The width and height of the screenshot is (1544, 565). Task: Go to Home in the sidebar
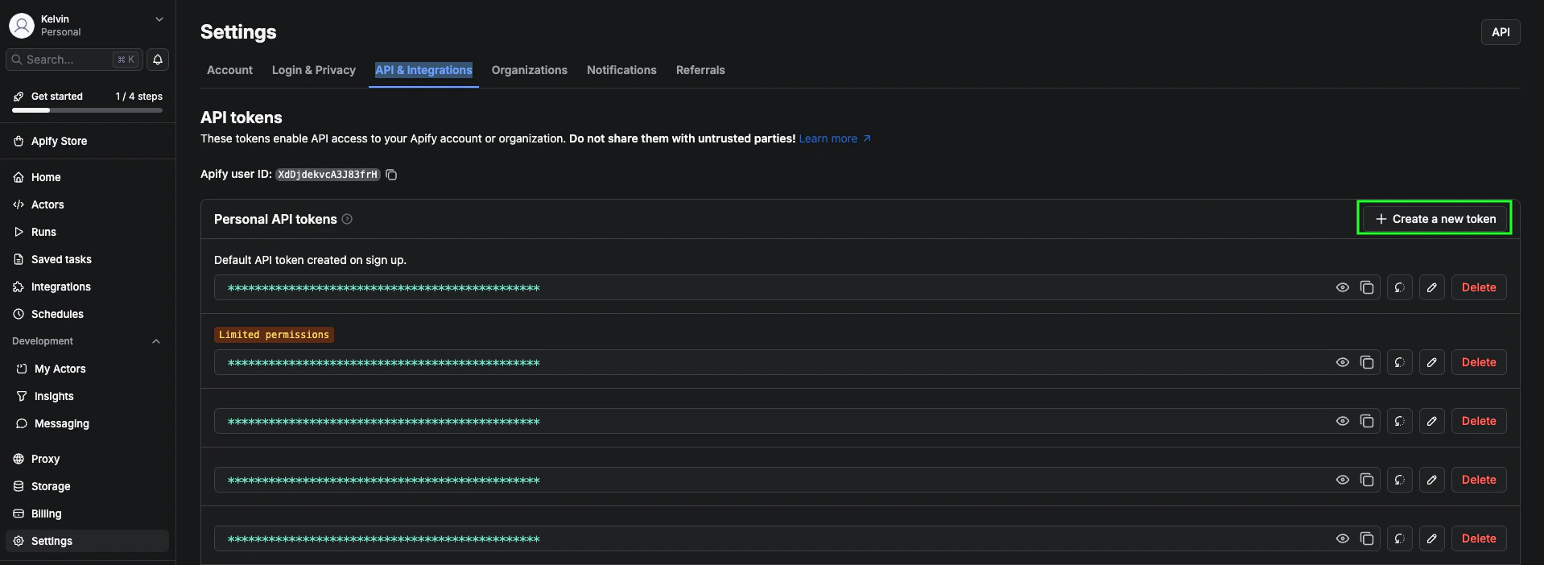(88, 177)
